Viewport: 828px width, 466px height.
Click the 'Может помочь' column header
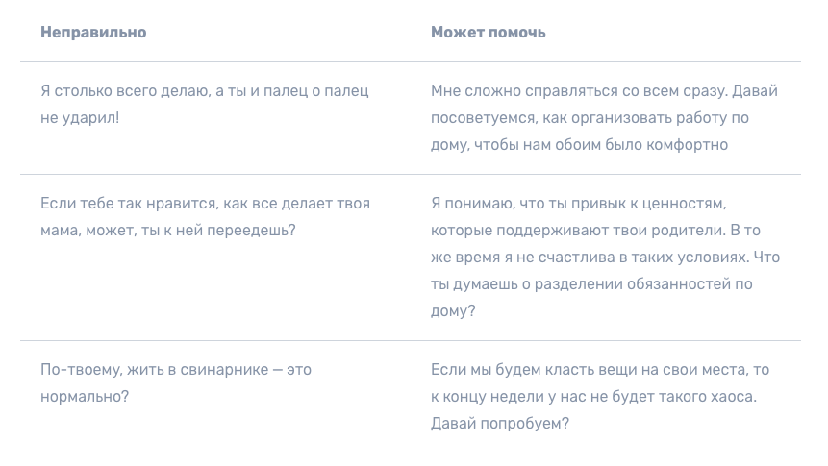click(x=488, y=33)
